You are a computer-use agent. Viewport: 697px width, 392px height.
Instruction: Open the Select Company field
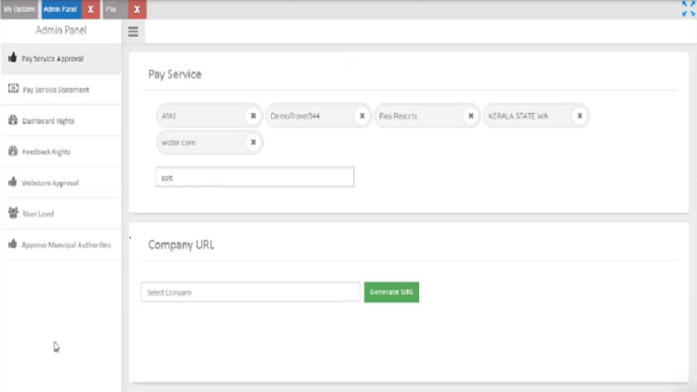point(250,292)
